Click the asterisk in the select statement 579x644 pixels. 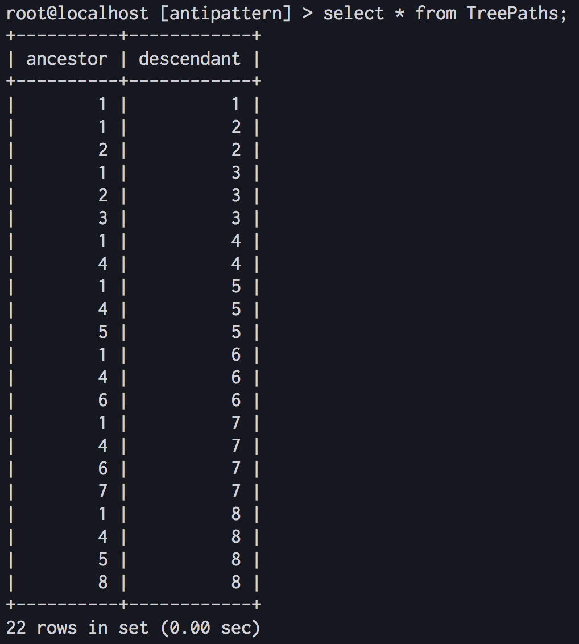coord(399,14)
